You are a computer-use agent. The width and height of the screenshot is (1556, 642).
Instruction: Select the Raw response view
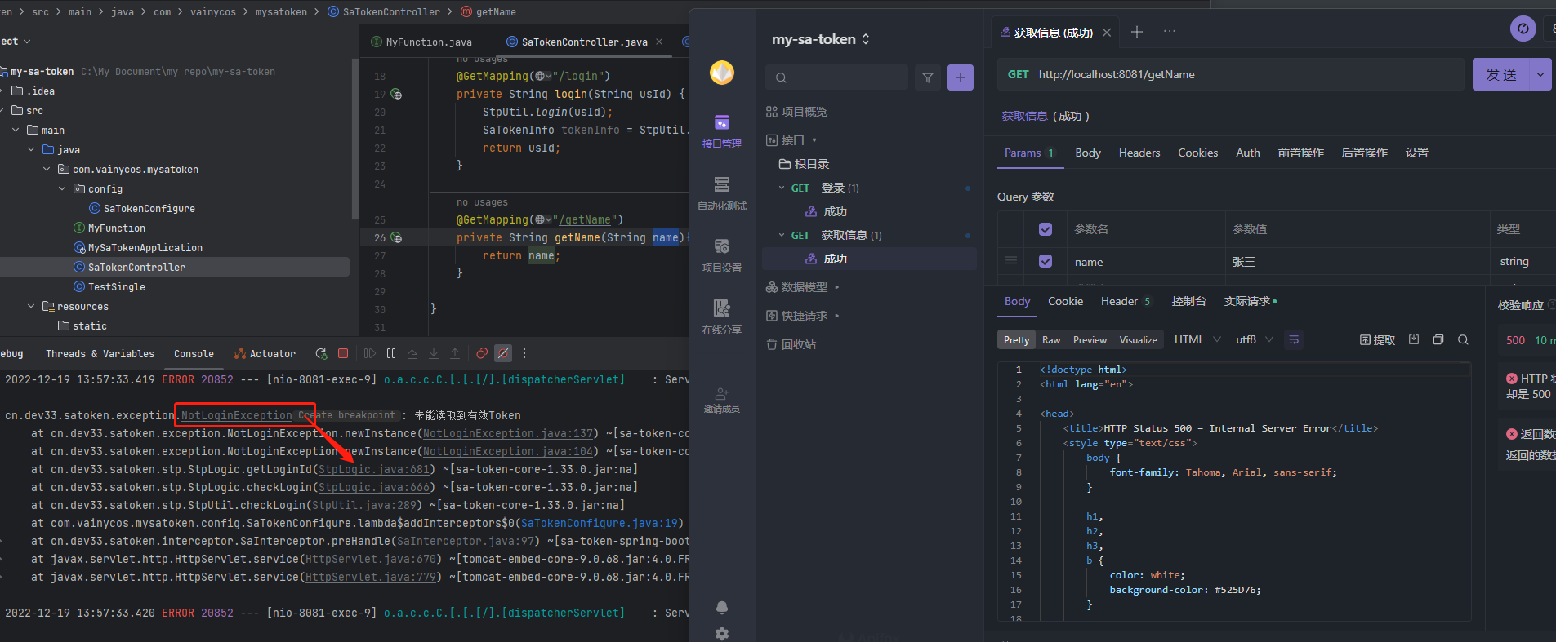[x=1051, y=340]
